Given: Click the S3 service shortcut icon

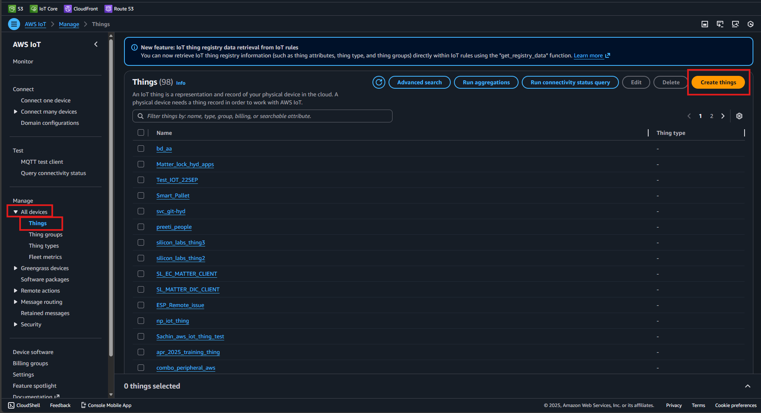Looking at the screenshot, I should click(12, 9).
